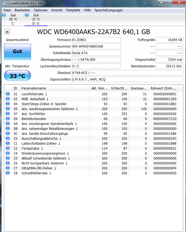This screenshot has height=232, width=186.
Task: Select worst value 253 of Suchfehler
Action: (x=124, y=114)
